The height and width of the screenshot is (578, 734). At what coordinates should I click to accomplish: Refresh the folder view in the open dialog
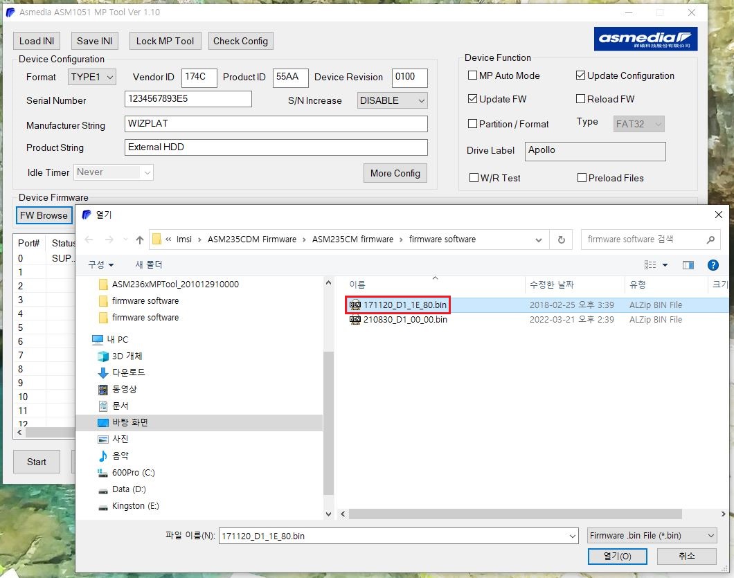pos(562,240)
